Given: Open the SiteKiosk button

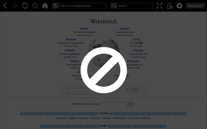Looking at the screenshot, I should 196,6.
